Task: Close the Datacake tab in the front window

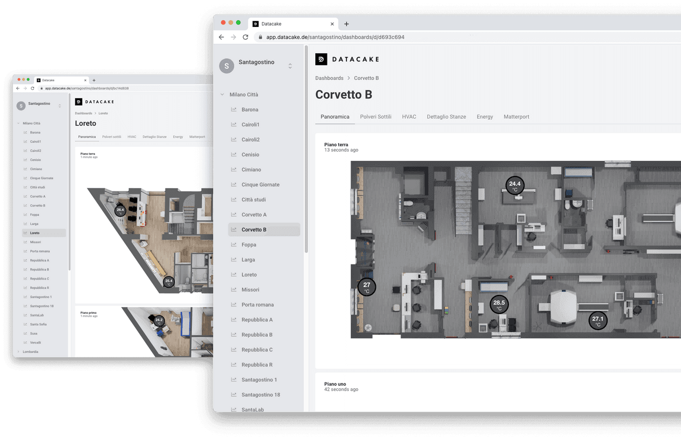Action: [332, 24]
